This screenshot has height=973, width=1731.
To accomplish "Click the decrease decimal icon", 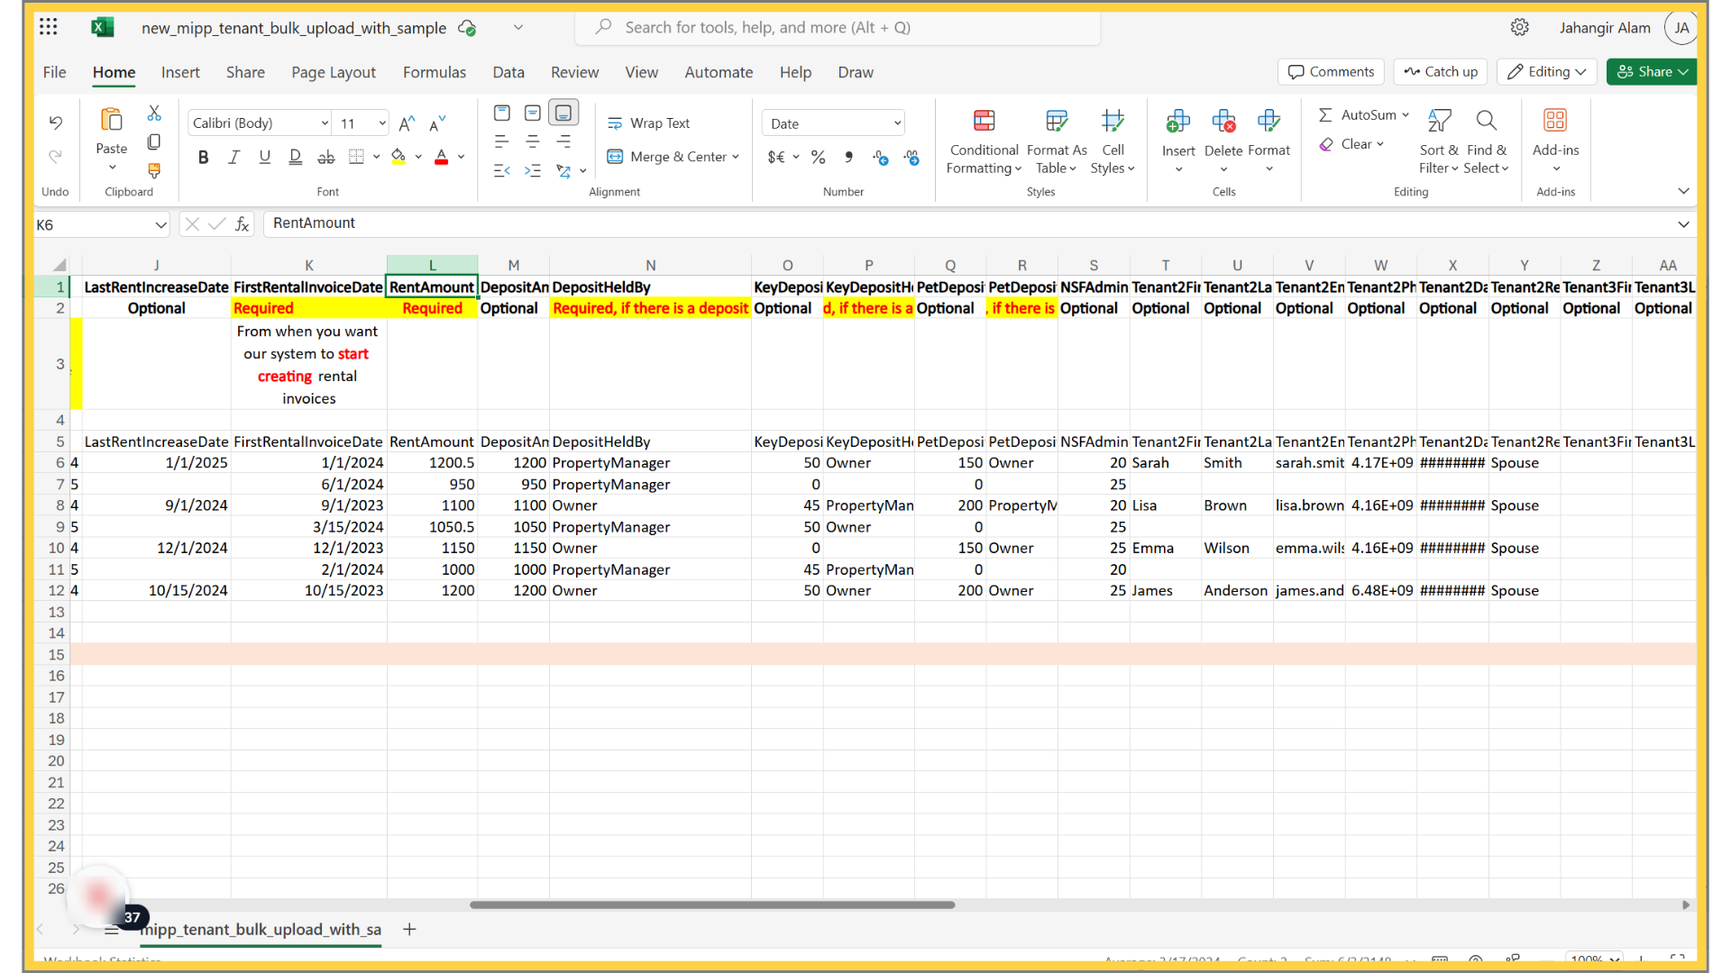I will click(x=911, y=158).
